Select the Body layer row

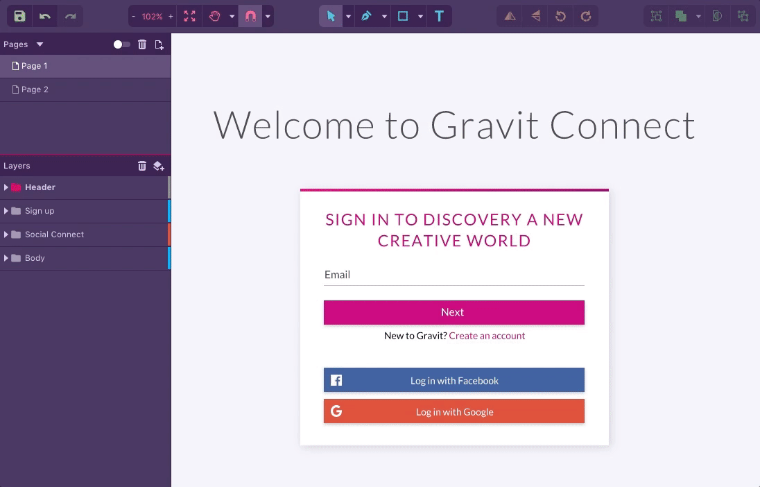[84, 258]
